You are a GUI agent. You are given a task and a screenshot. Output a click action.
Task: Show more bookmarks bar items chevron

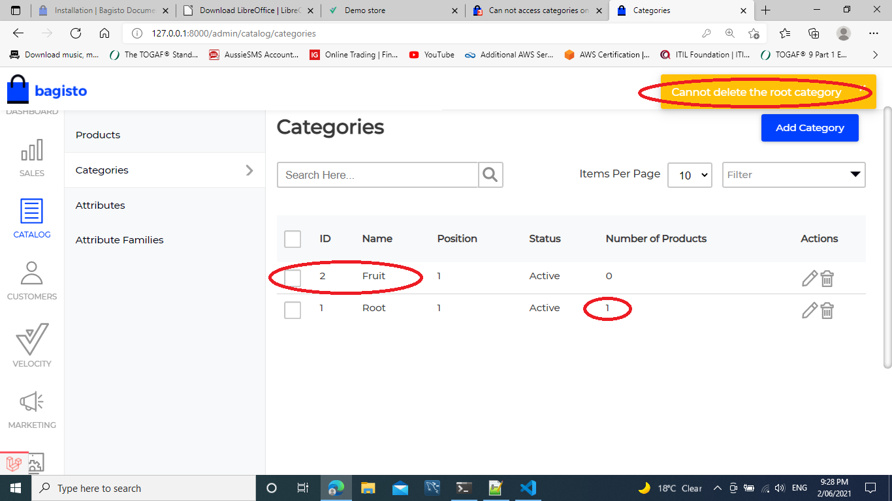(x=876, y=55)
